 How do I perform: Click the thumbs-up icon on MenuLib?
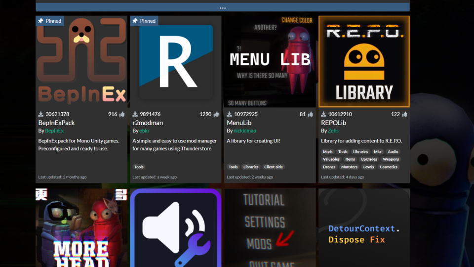(311, 114)
